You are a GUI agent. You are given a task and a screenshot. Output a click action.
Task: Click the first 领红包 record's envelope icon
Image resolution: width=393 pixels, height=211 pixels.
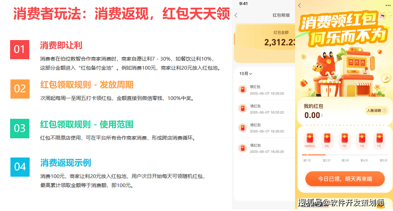coord(242,89)
